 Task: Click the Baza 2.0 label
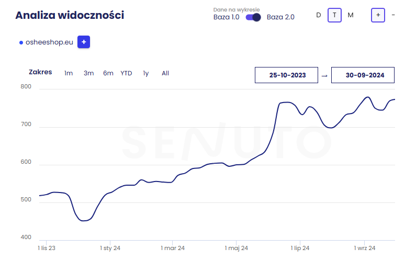pos(280,17)
